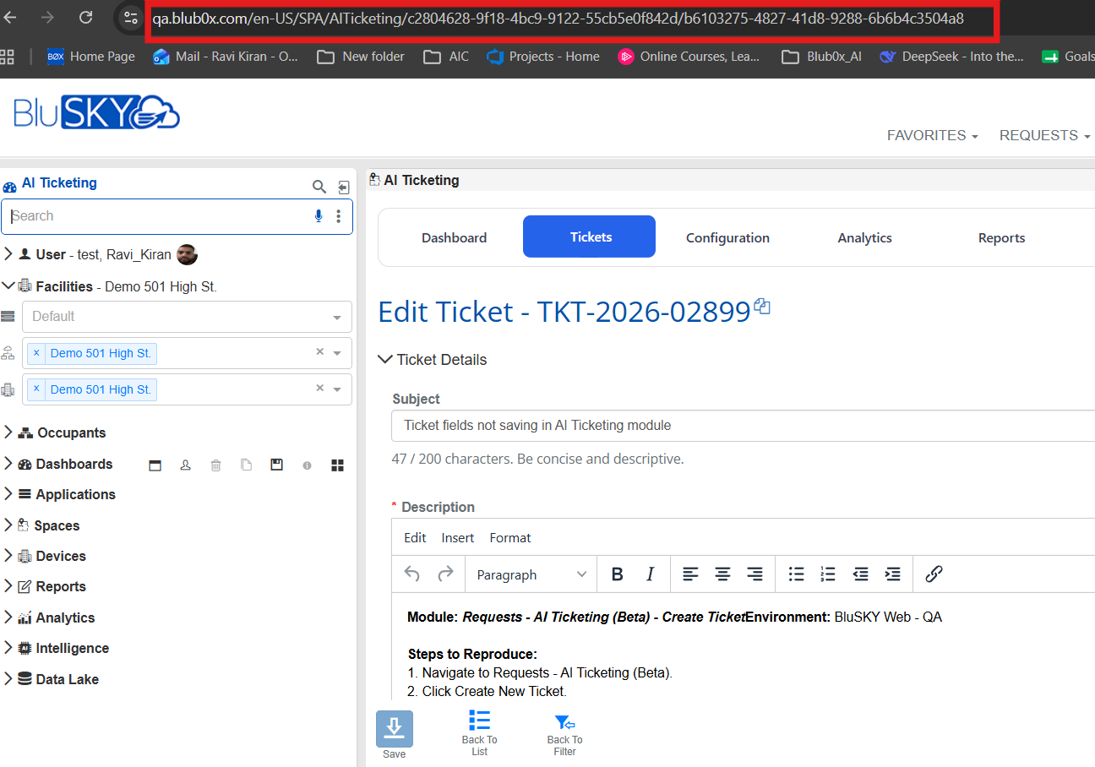
Task: Click the Ravi_Kiran user avatar
Action: pyautogui.click(x=187, y=254)
